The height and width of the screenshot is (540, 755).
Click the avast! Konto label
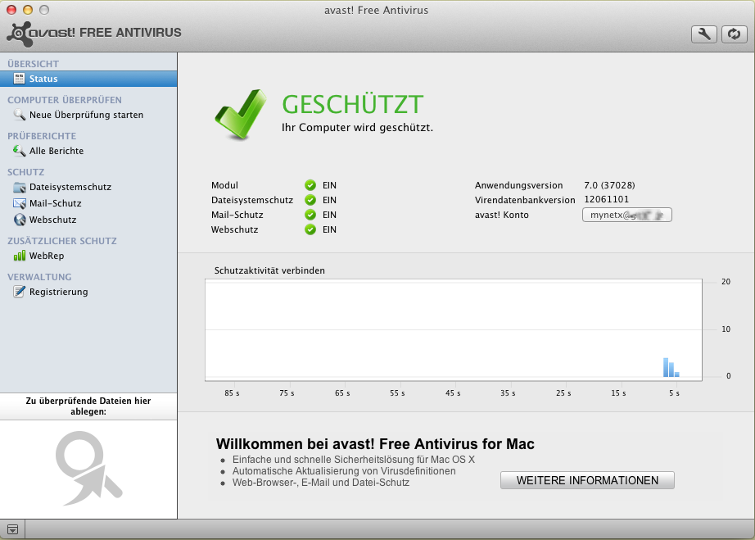pyautogui.click(x=501, y=215)
